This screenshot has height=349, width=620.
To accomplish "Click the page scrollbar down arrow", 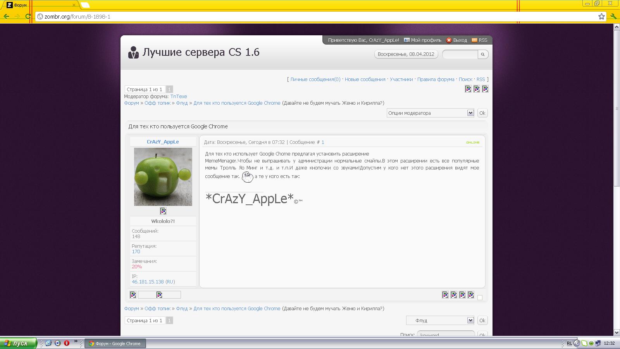I will 617,333.
